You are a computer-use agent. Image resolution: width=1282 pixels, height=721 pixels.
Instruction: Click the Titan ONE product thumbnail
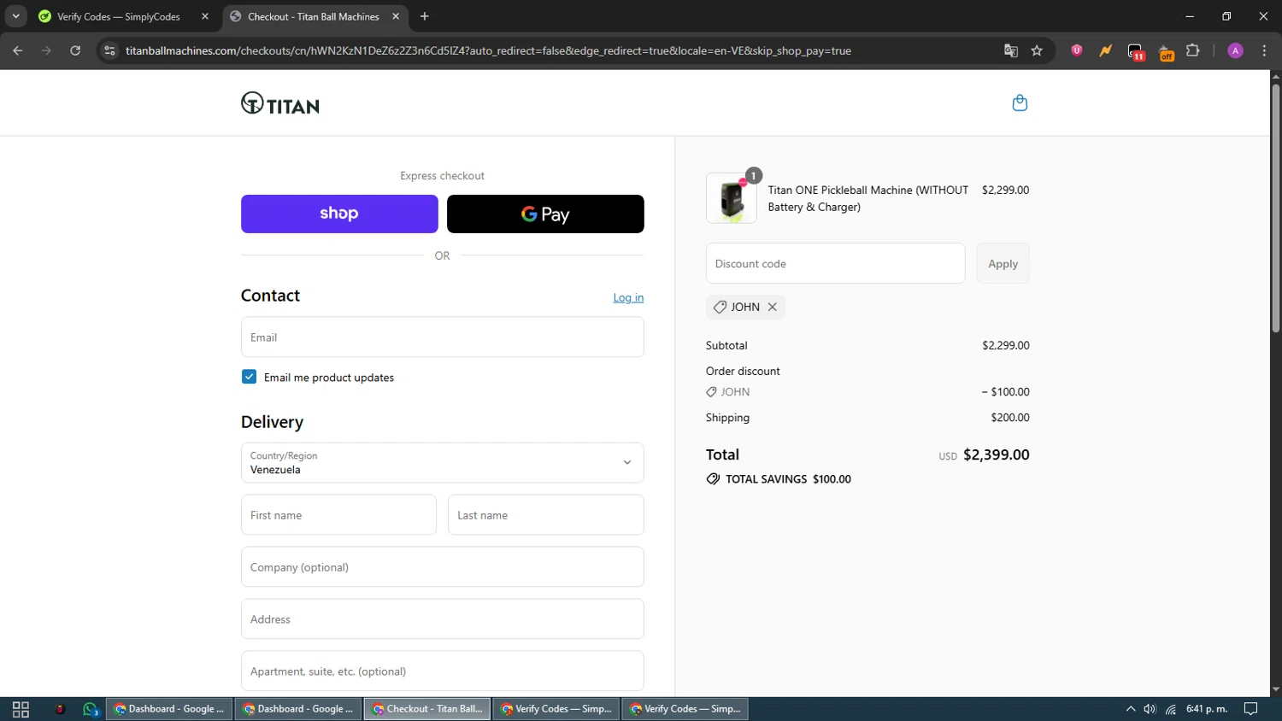(731, 198)
